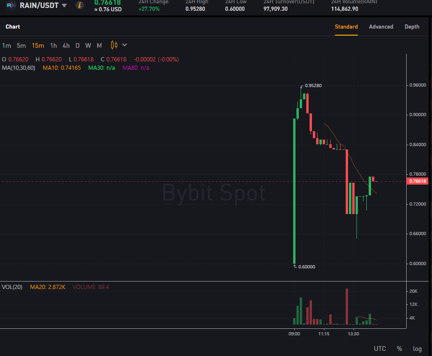
Task: Switch to the 1m timeframe
Action: point(7,45)
